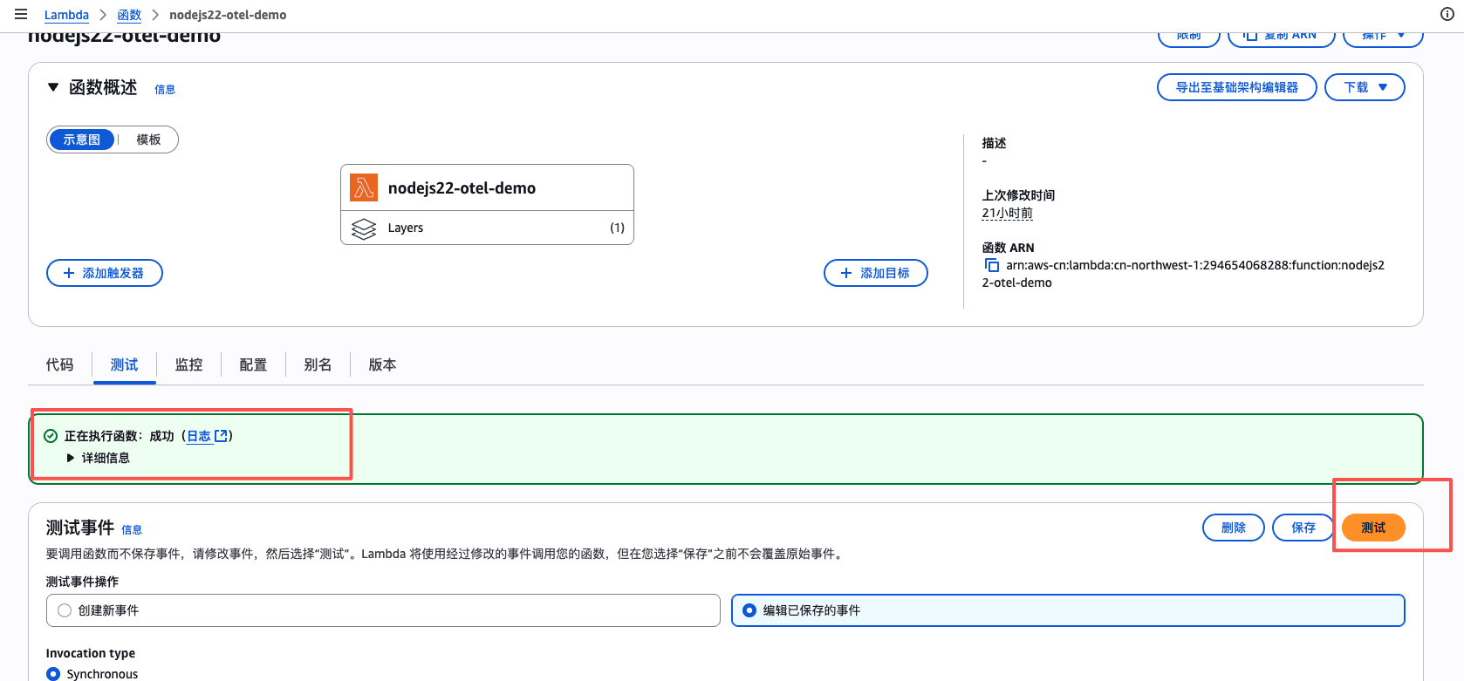Switch to the 监控 tab
The image size is (1464, 681).
[188, 364]
